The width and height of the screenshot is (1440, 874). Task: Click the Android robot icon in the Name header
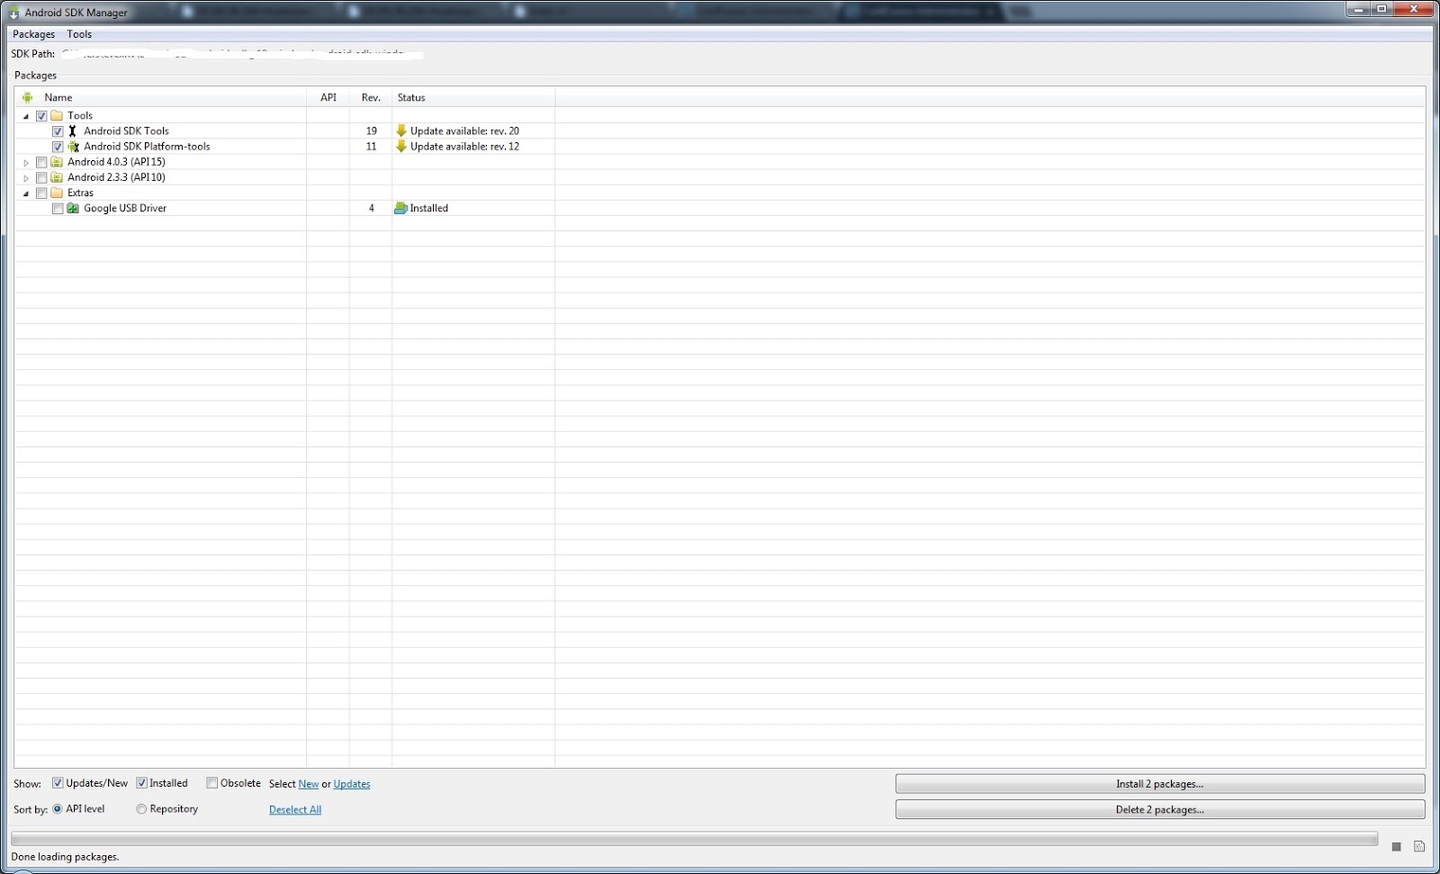(28, 97)
